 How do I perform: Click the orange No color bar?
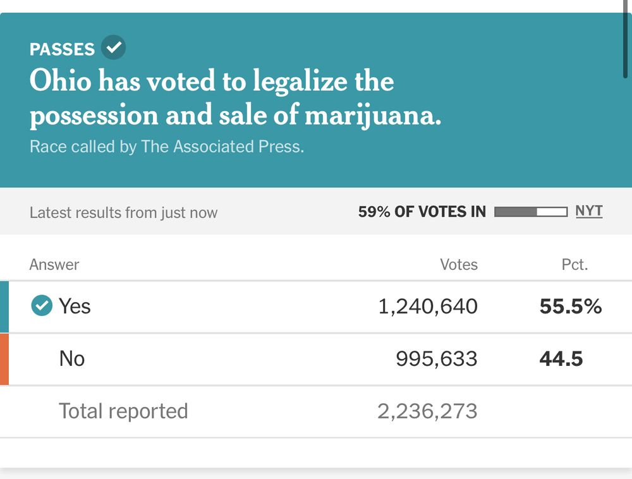[4, 359]
